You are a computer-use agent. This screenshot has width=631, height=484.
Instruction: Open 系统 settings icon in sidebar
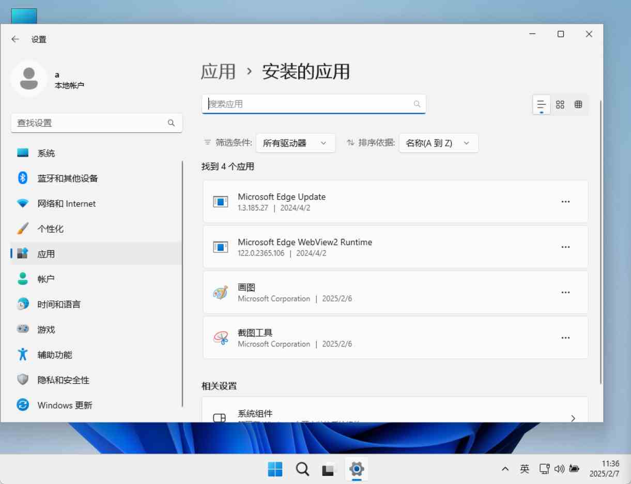pyautogui.click(x=23, y=153)
